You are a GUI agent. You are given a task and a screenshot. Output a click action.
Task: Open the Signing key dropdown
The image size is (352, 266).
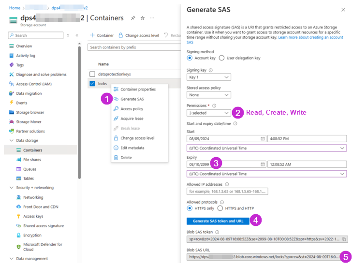[x=208, y=77]
